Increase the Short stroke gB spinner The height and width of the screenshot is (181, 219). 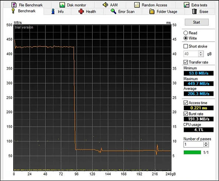pyautogui.click(x=201, y=52)
